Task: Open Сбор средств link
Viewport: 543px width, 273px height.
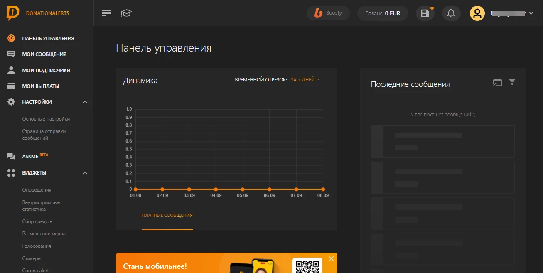Action: (x=37, y=221)
